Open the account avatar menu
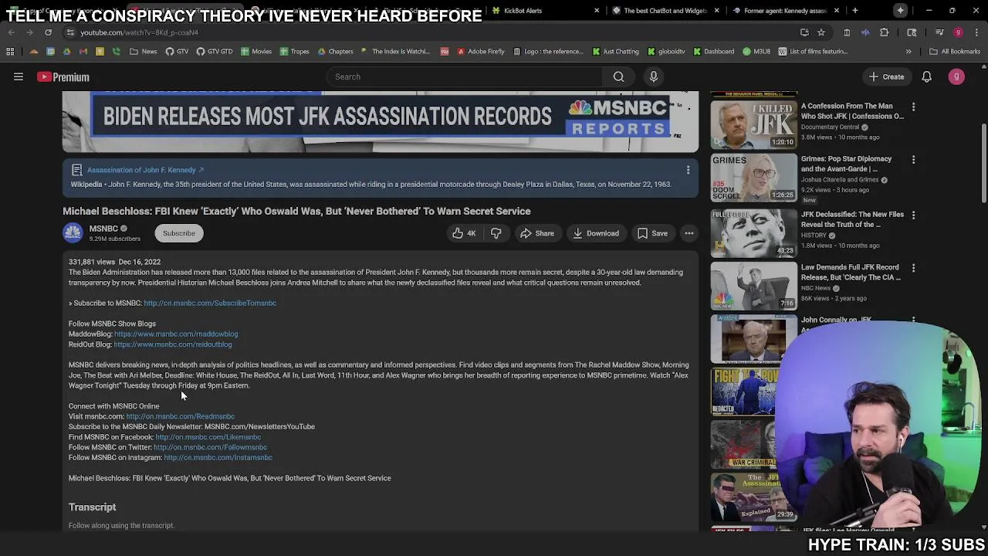 pyautogui.click(x=956, y=76)
